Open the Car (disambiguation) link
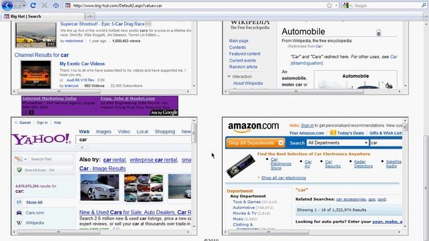This screenshot has width=429, height=241. click(307, 63)
